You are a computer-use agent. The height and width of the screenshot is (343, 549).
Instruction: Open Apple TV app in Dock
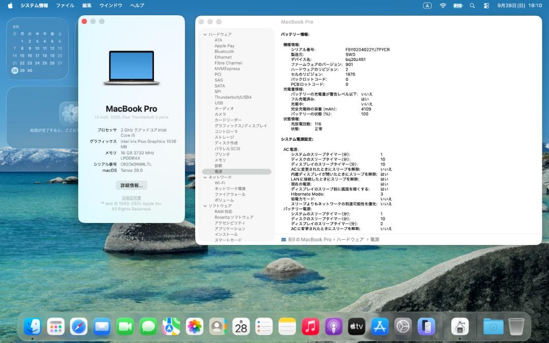click(x=357, y=327)
